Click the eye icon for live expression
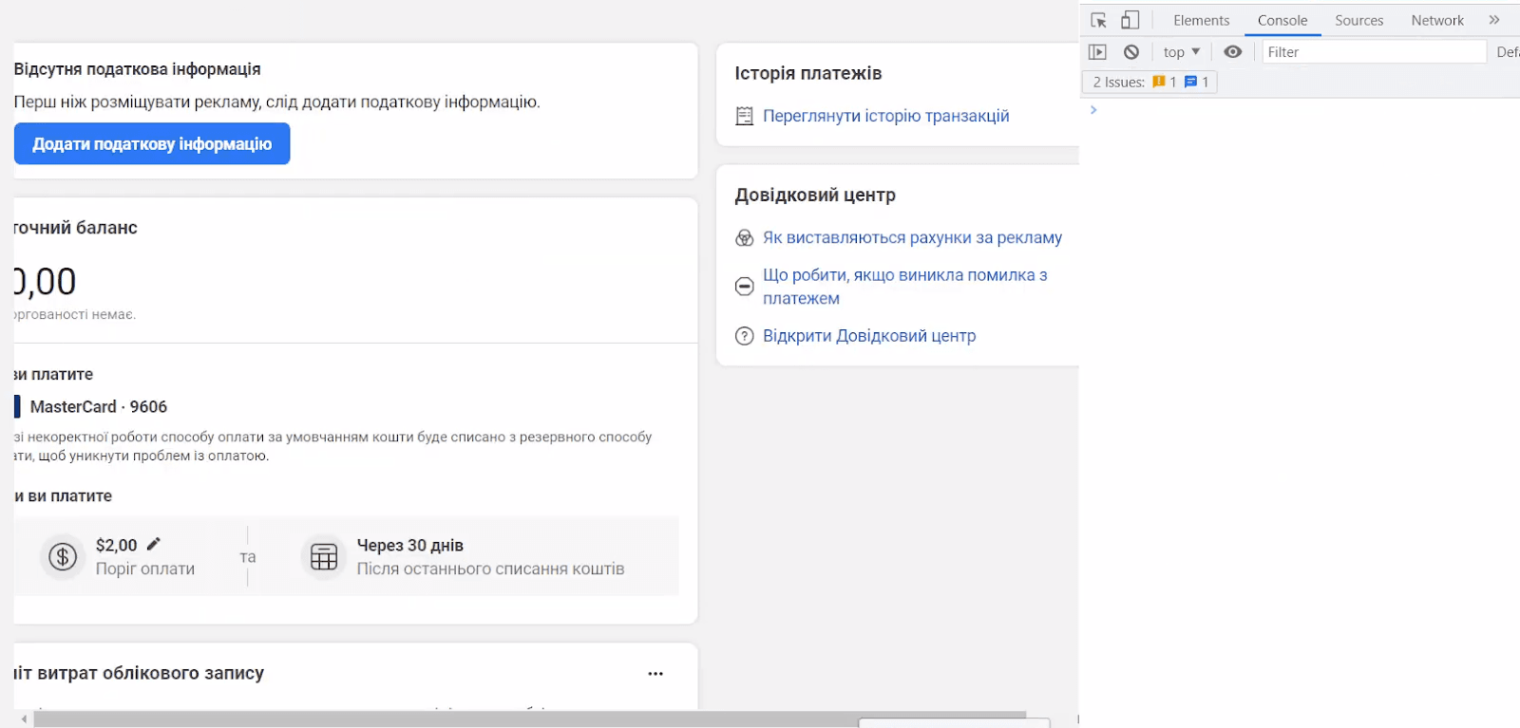 1232,52
